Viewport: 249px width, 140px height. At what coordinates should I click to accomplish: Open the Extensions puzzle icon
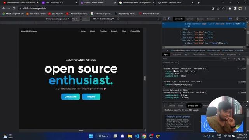pos(230,9)
